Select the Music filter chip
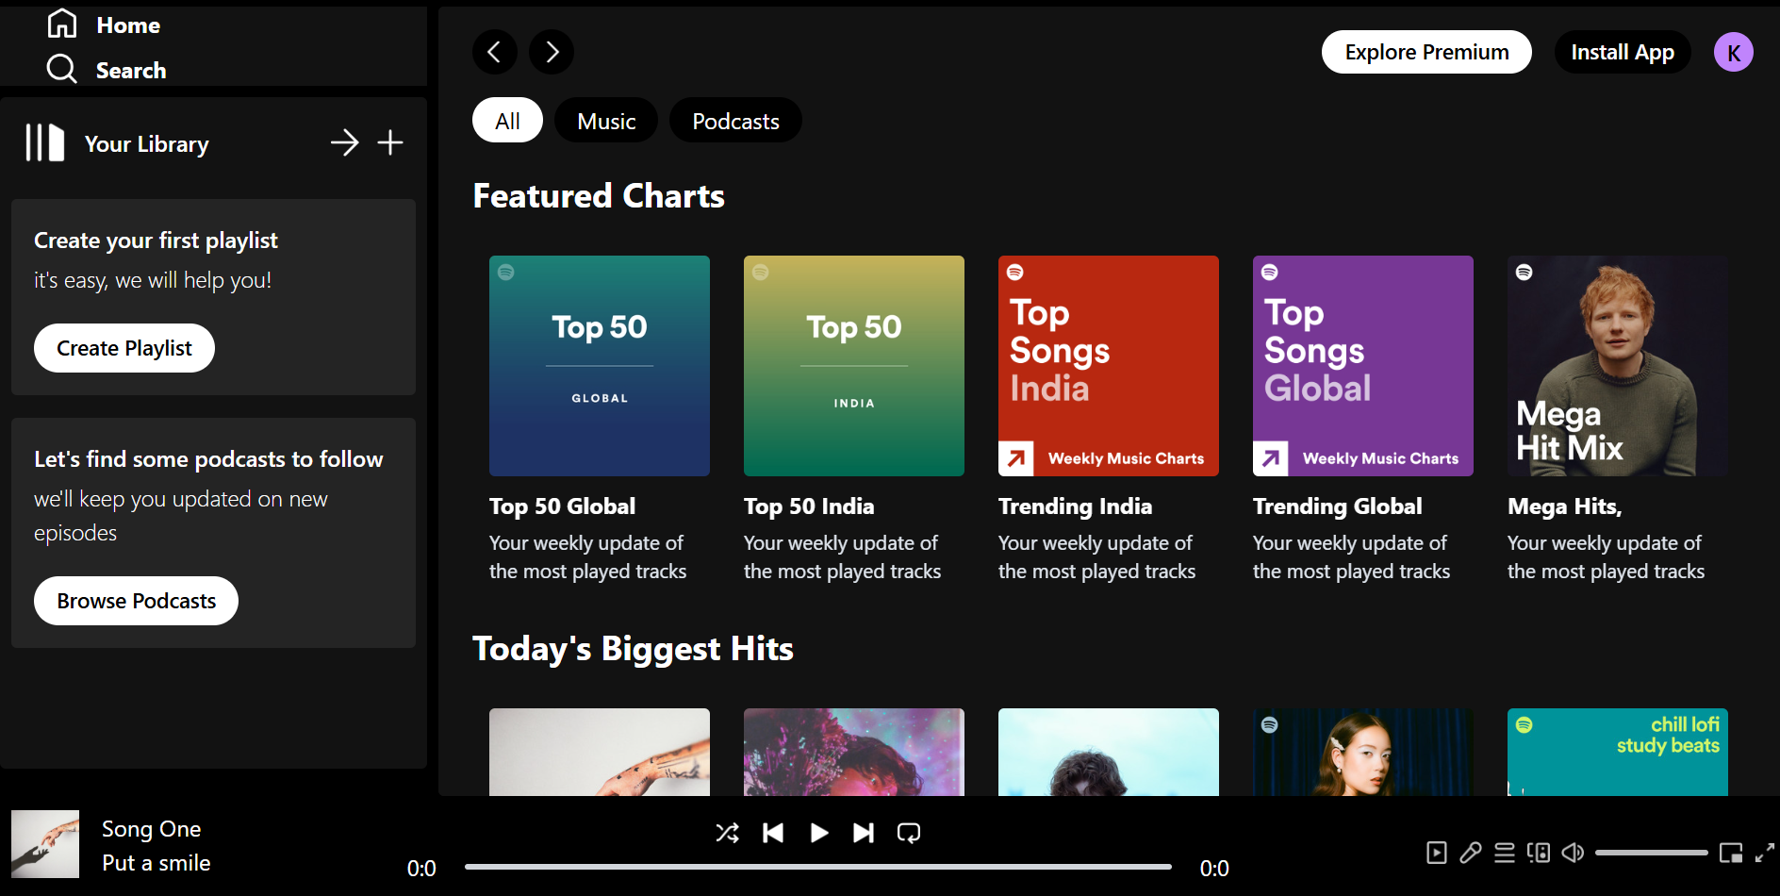Image resolution: width=1780 pixels, height=896 pixels. pos(606,121)
